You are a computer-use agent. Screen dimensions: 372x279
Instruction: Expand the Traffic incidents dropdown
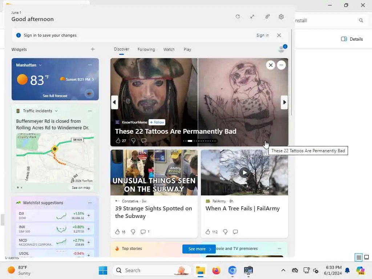56,111
